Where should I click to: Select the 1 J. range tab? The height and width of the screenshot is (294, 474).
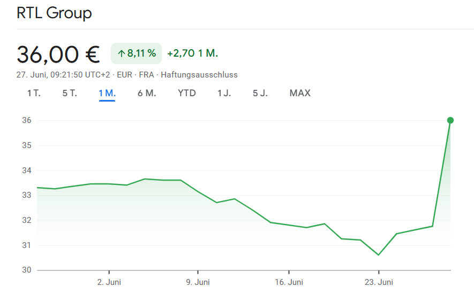point(224,93)
